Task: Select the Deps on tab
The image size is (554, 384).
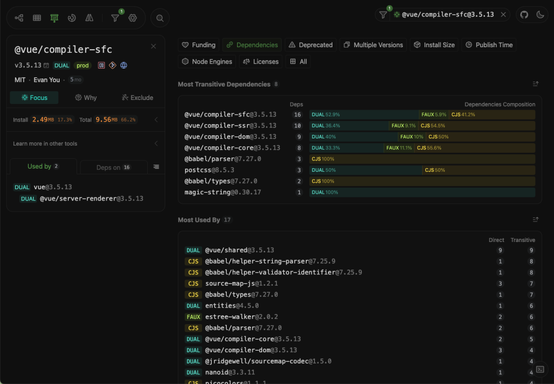Action: click(114, 168)
